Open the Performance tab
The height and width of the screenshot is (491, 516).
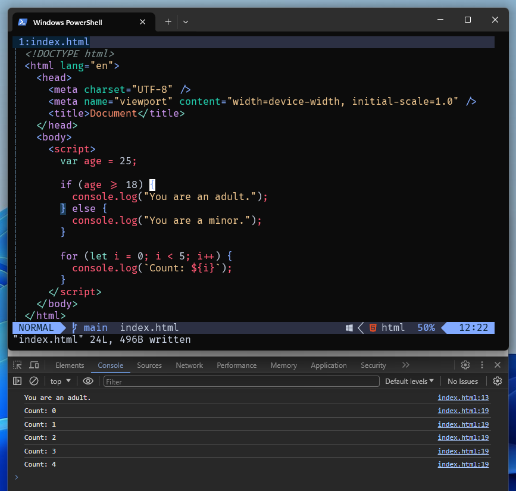click(237, 365)
